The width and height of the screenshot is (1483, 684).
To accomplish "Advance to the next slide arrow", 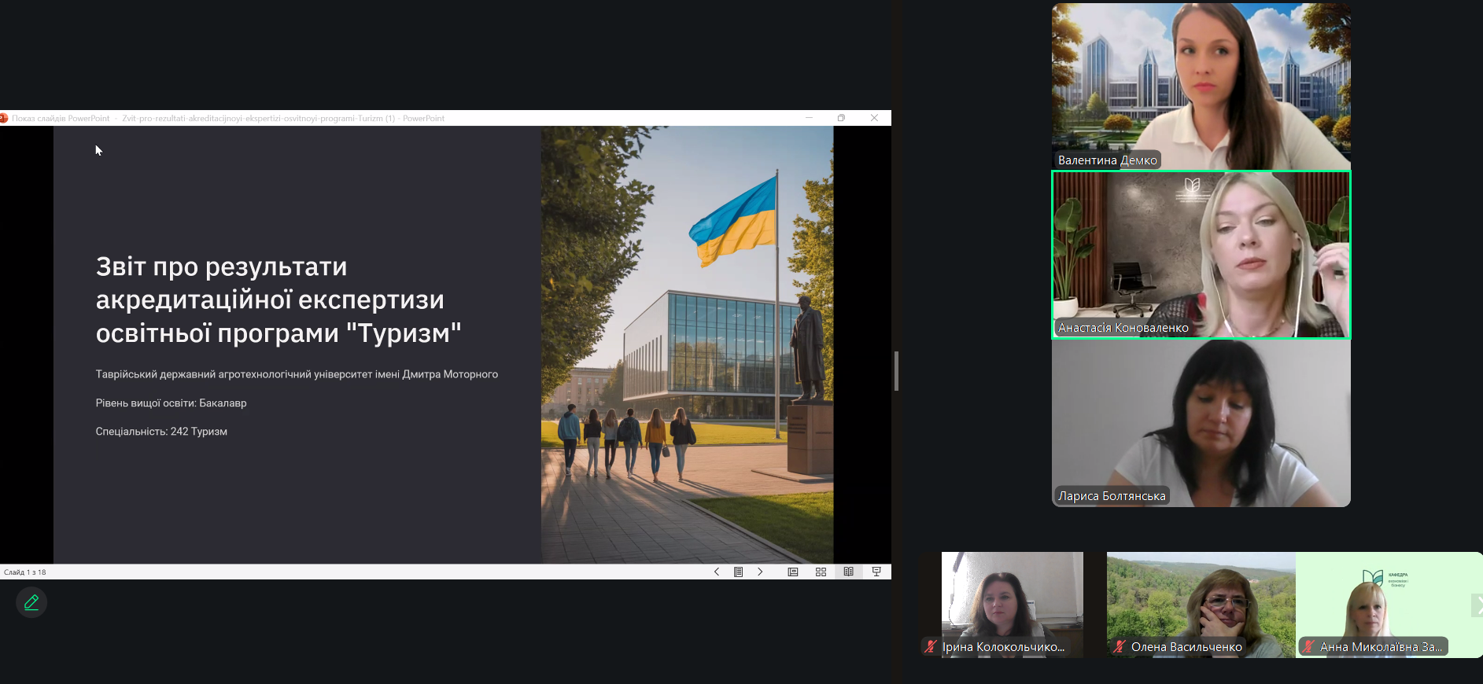I will pos(760,572).
